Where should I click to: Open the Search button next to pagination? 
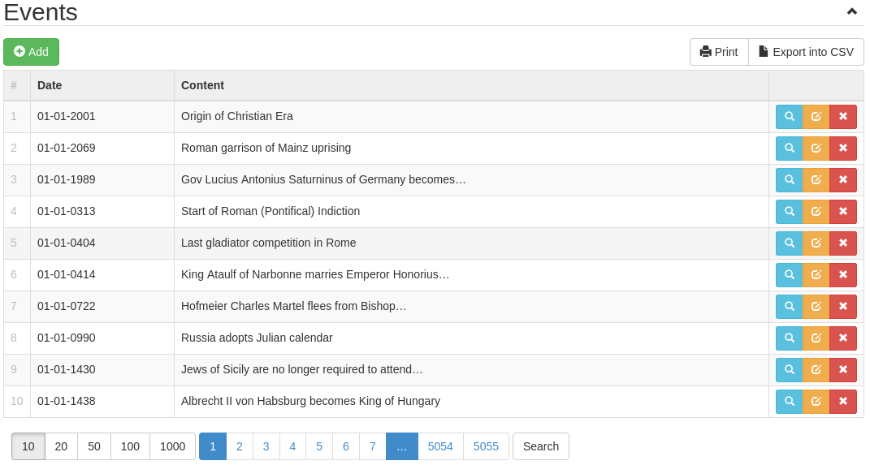pyautogui.click(x=541, y=446)
